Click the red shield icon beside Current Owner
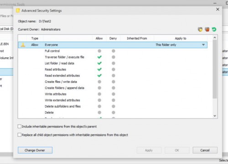Screen dimensions: 228x164 click(207, 29)
